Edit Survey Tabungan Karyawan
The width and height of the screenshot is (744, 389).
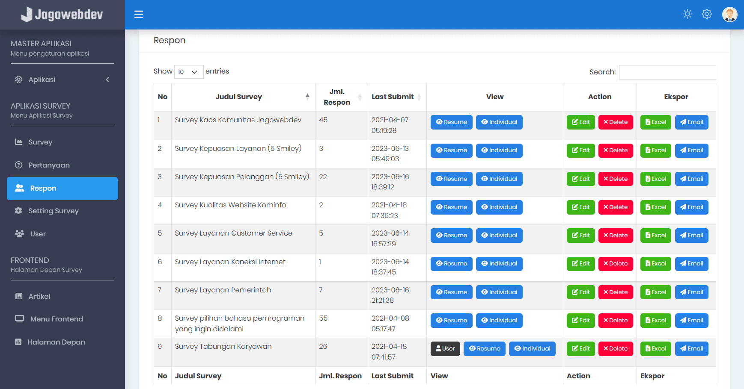click(581, 349)
